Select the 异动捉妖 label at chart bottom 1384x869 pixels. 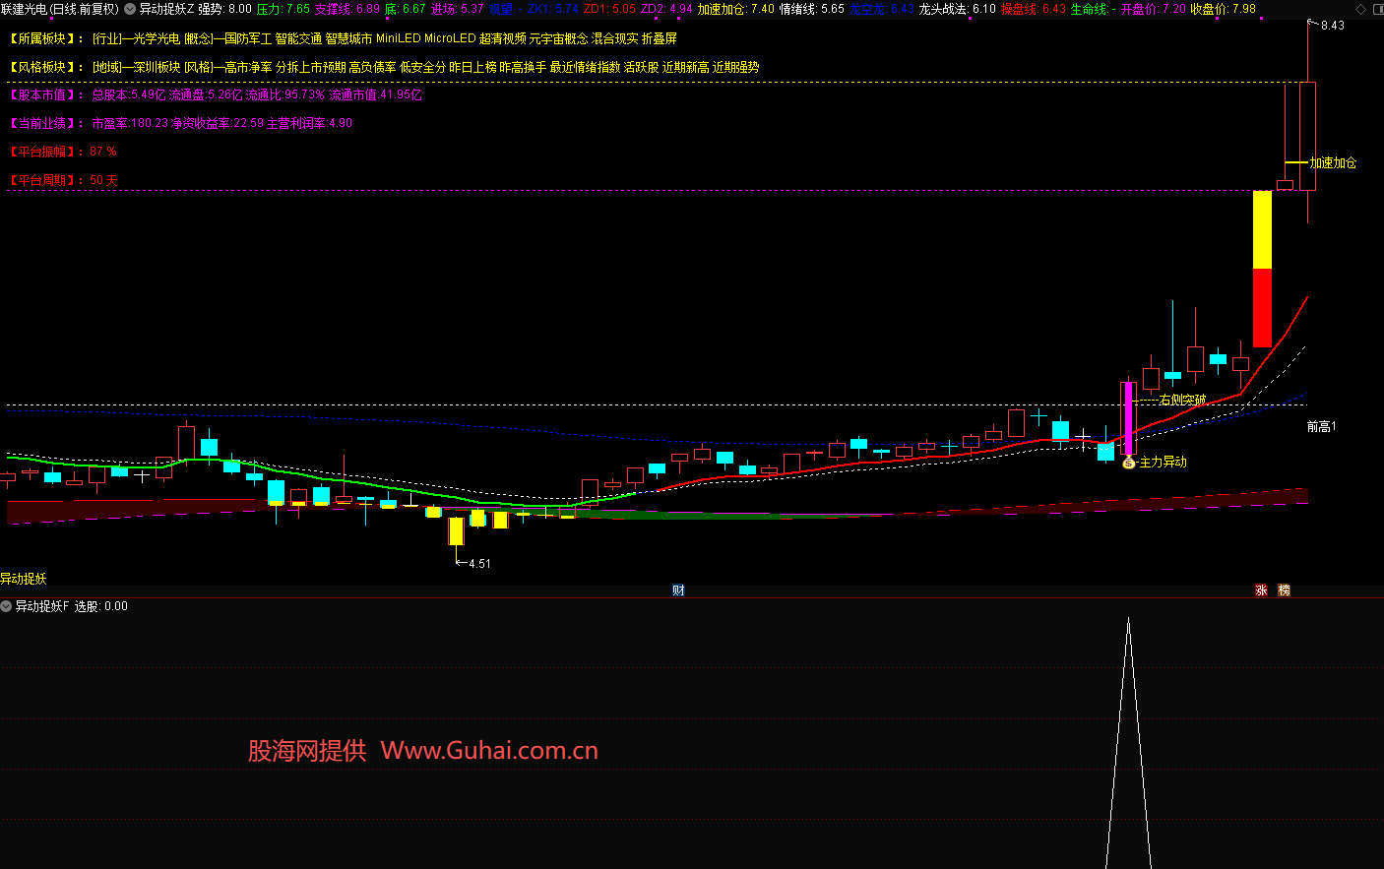[24, 579]
